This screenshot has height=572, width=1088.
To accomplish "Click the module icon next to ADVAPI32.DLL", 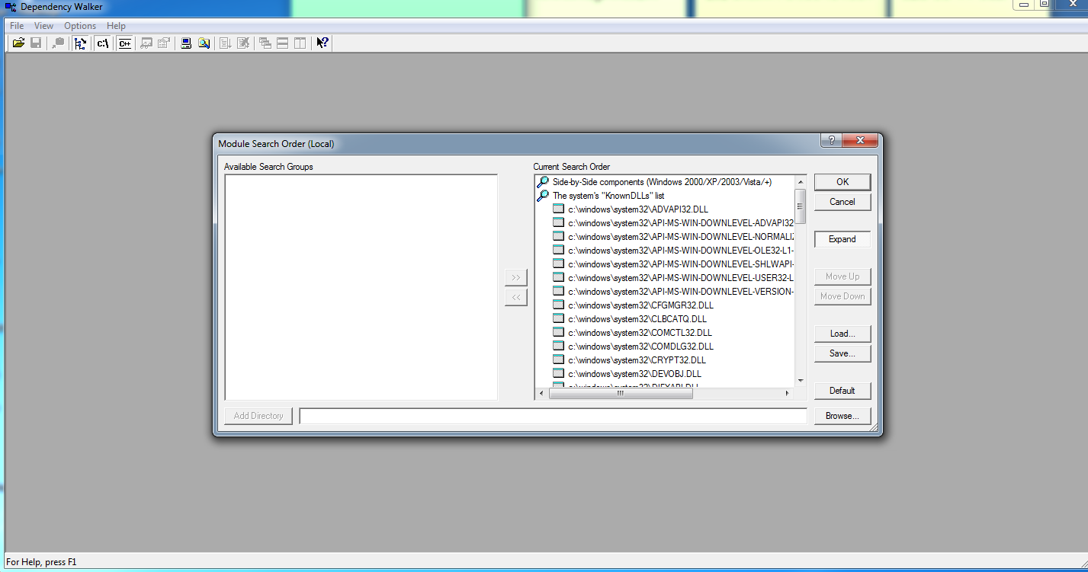I will (558, 209).
